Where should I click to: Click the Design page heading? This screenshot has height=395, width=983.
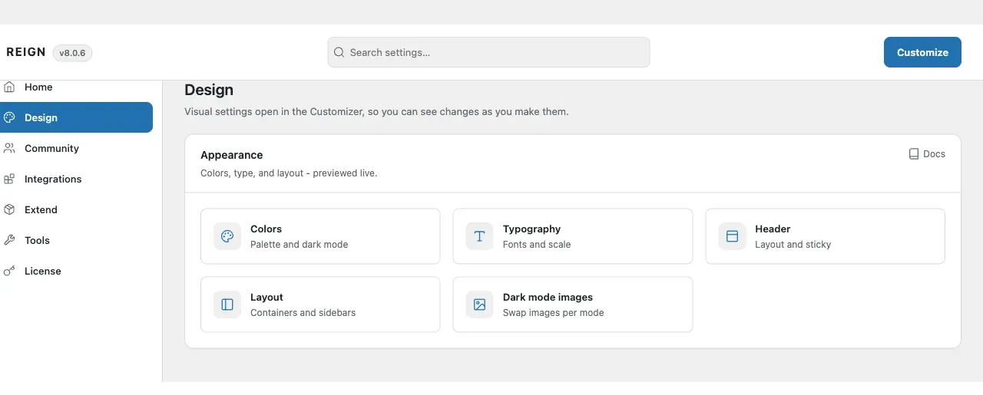pyautogui.click(x=209, y=91)
